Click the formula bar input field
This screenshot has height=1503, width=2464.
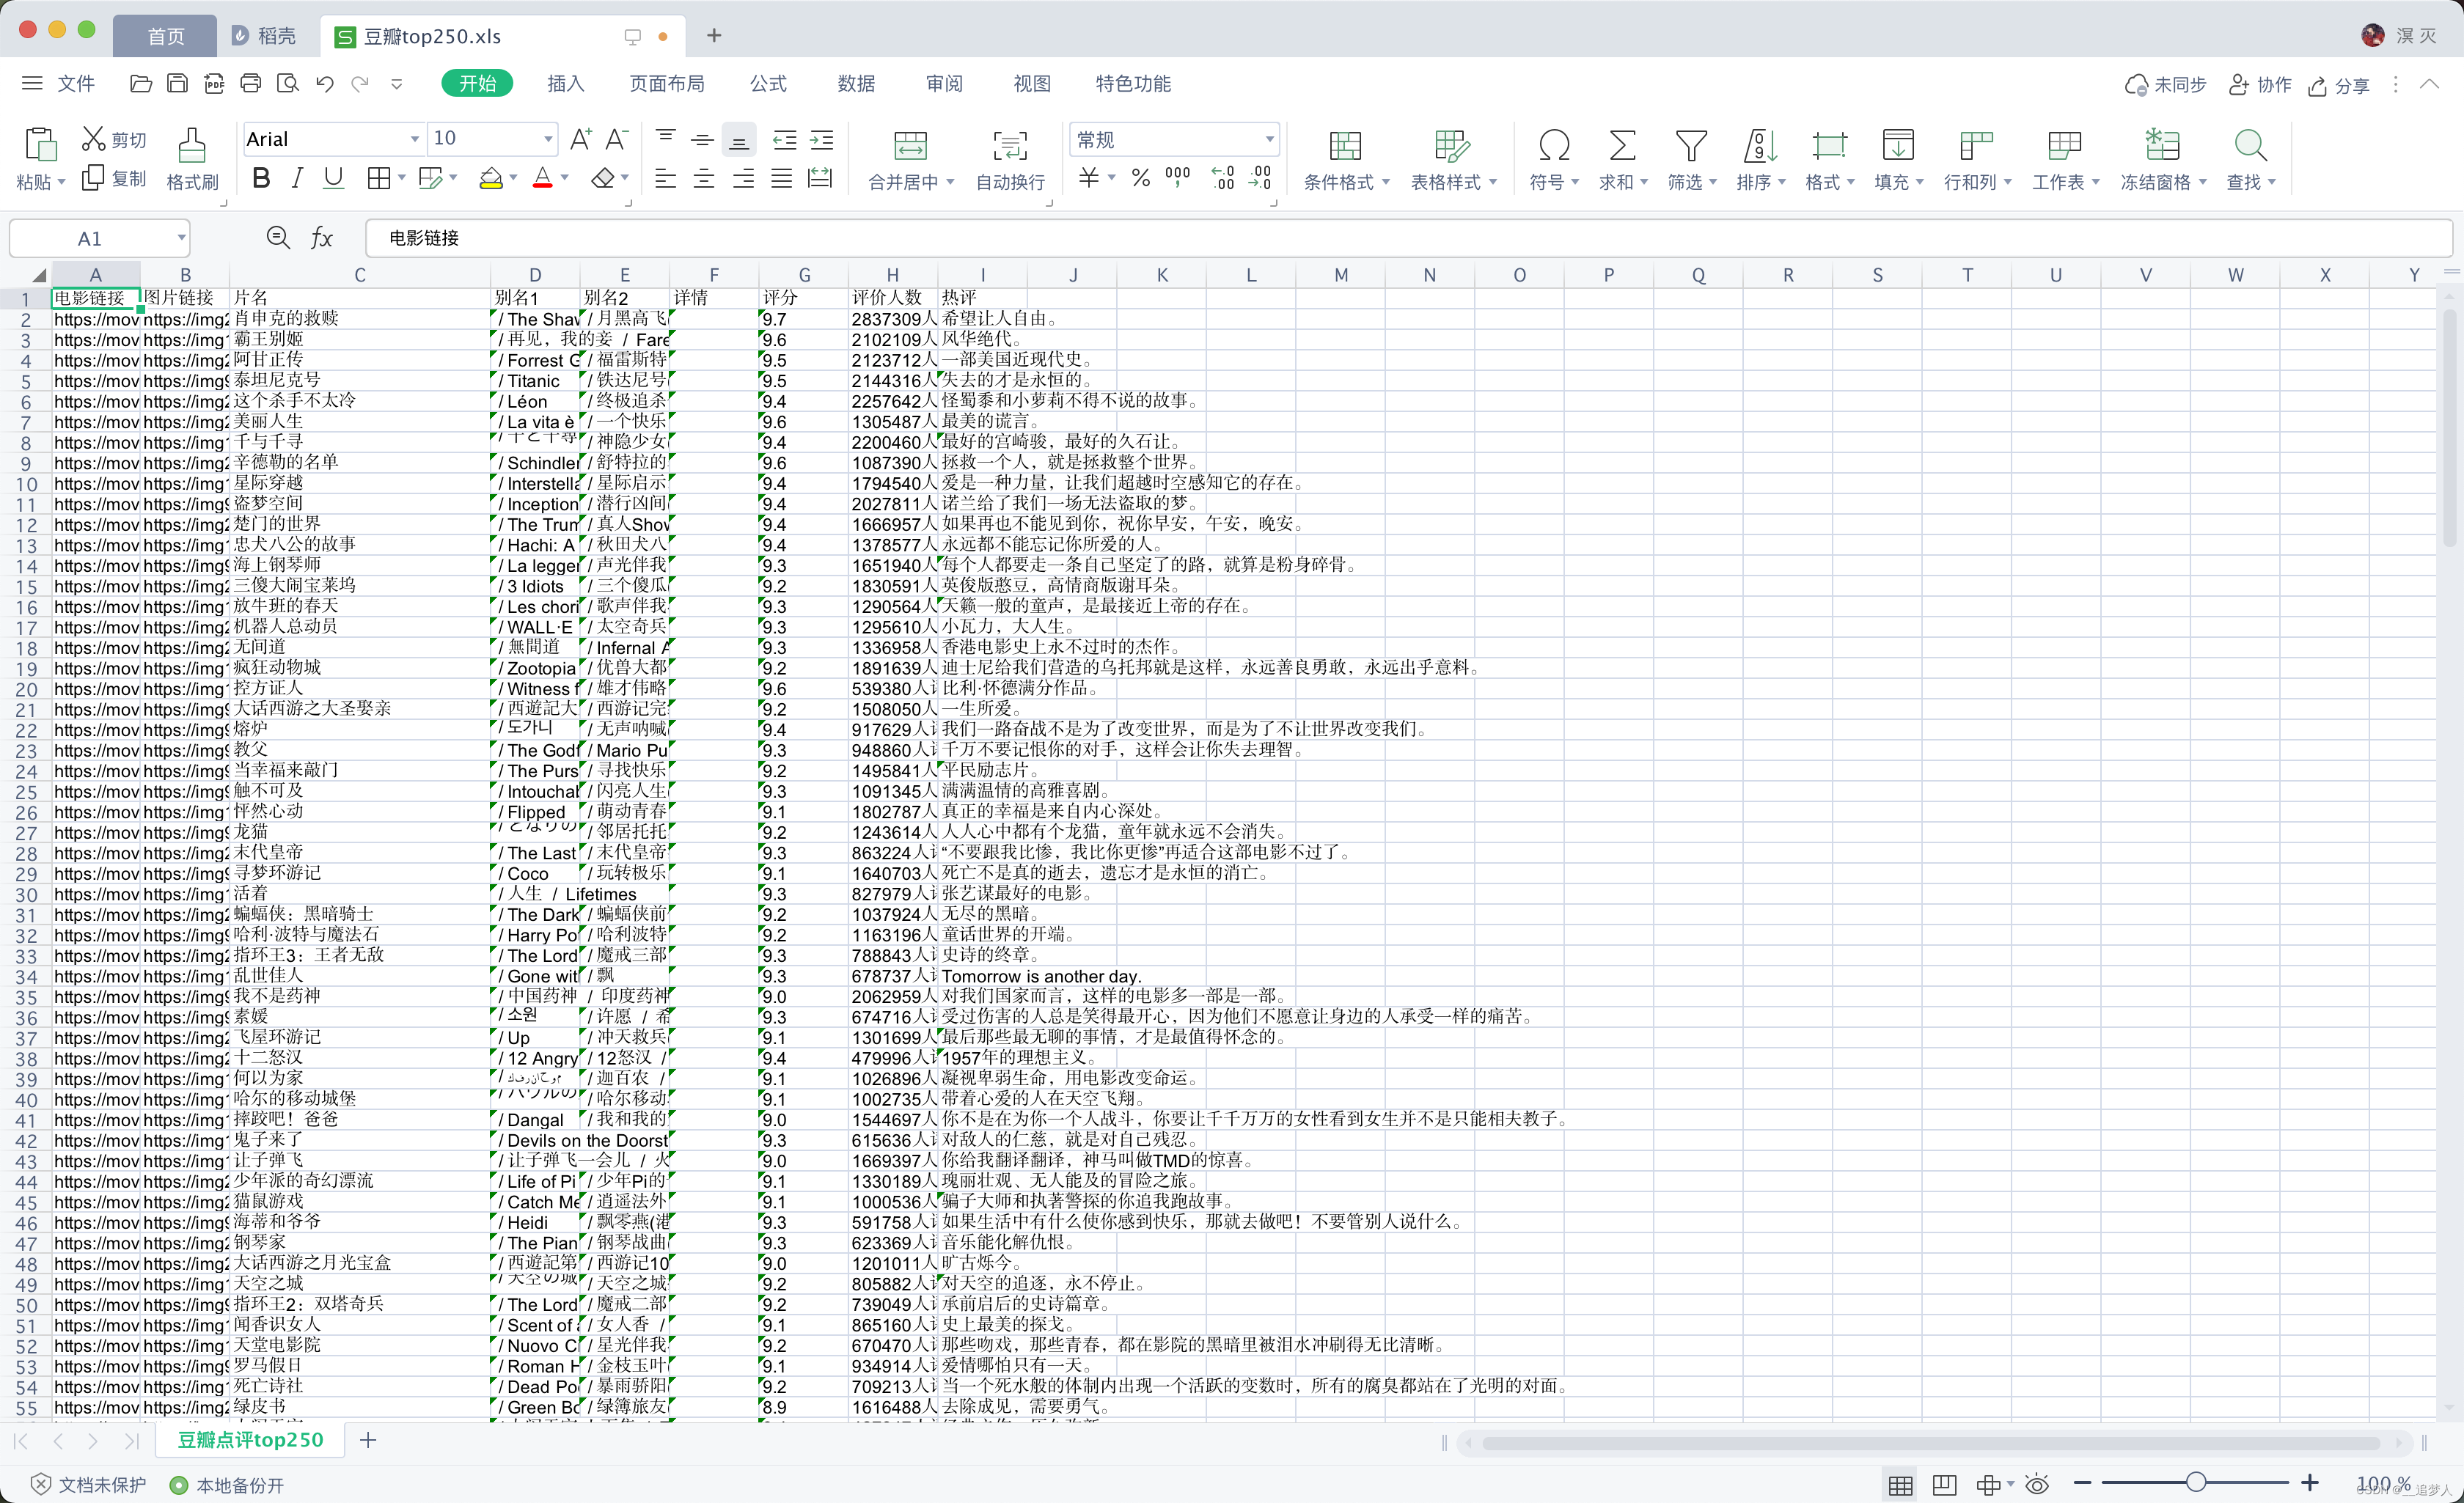(x=1400, y=238)
